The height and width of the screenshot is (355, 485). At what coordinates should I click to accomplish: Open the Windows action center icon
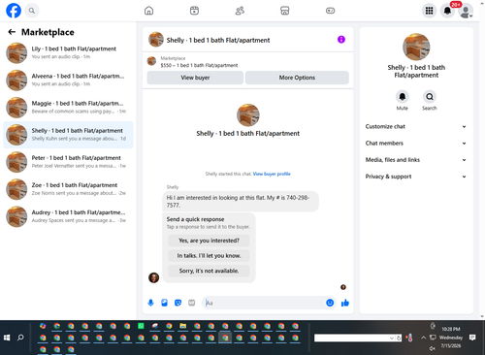point(472,338)
